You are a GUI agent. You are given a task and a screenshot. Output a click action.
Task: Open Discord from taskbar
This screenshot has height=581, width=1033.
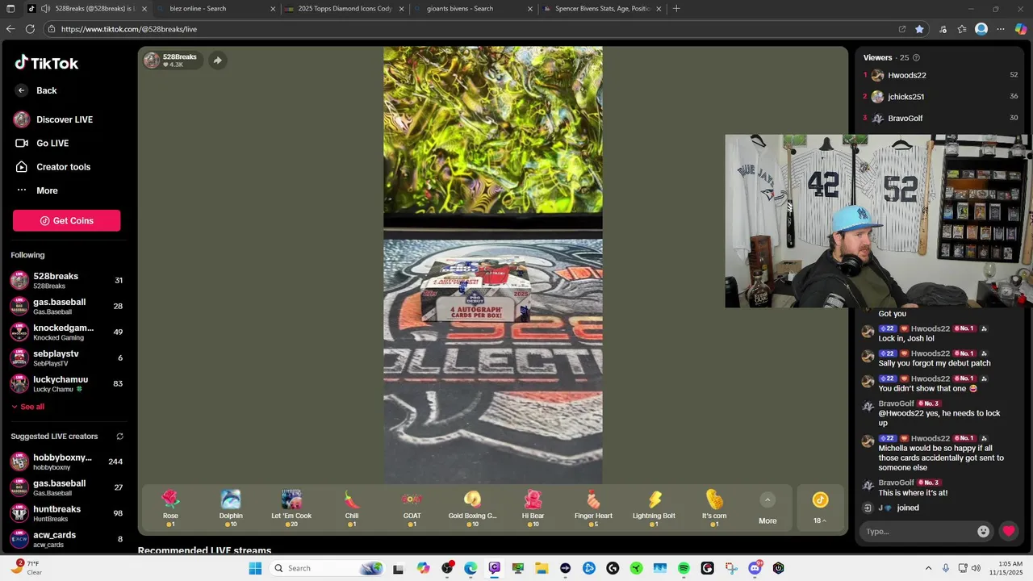[x=755, y=568]
